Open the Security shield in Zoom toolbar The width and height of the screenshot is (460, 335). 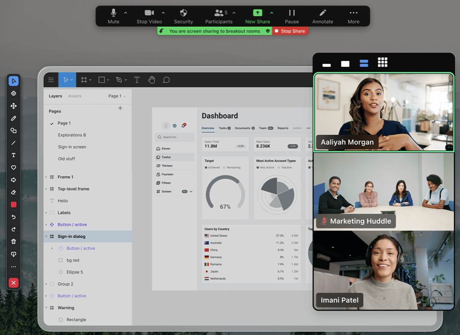[x=184, y=16]
